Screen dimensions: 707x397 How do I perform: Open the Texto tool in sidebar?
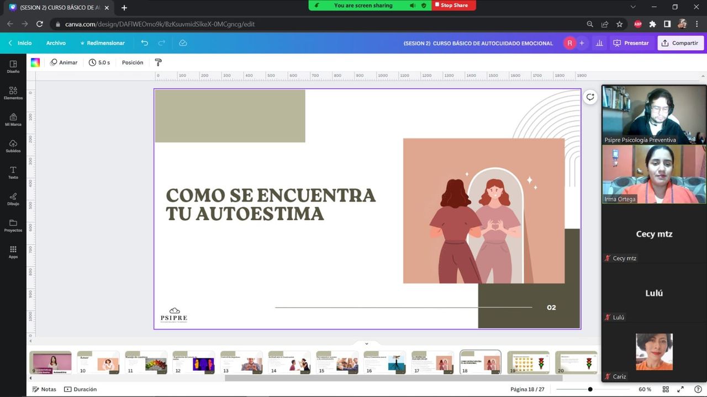click(13, 173)
